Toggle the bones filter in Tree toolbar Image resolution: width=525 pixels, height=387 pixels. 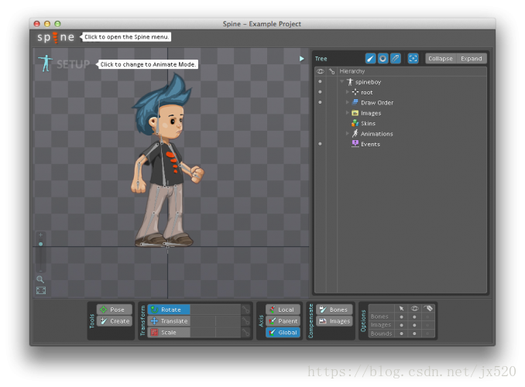tap(370, 59)
